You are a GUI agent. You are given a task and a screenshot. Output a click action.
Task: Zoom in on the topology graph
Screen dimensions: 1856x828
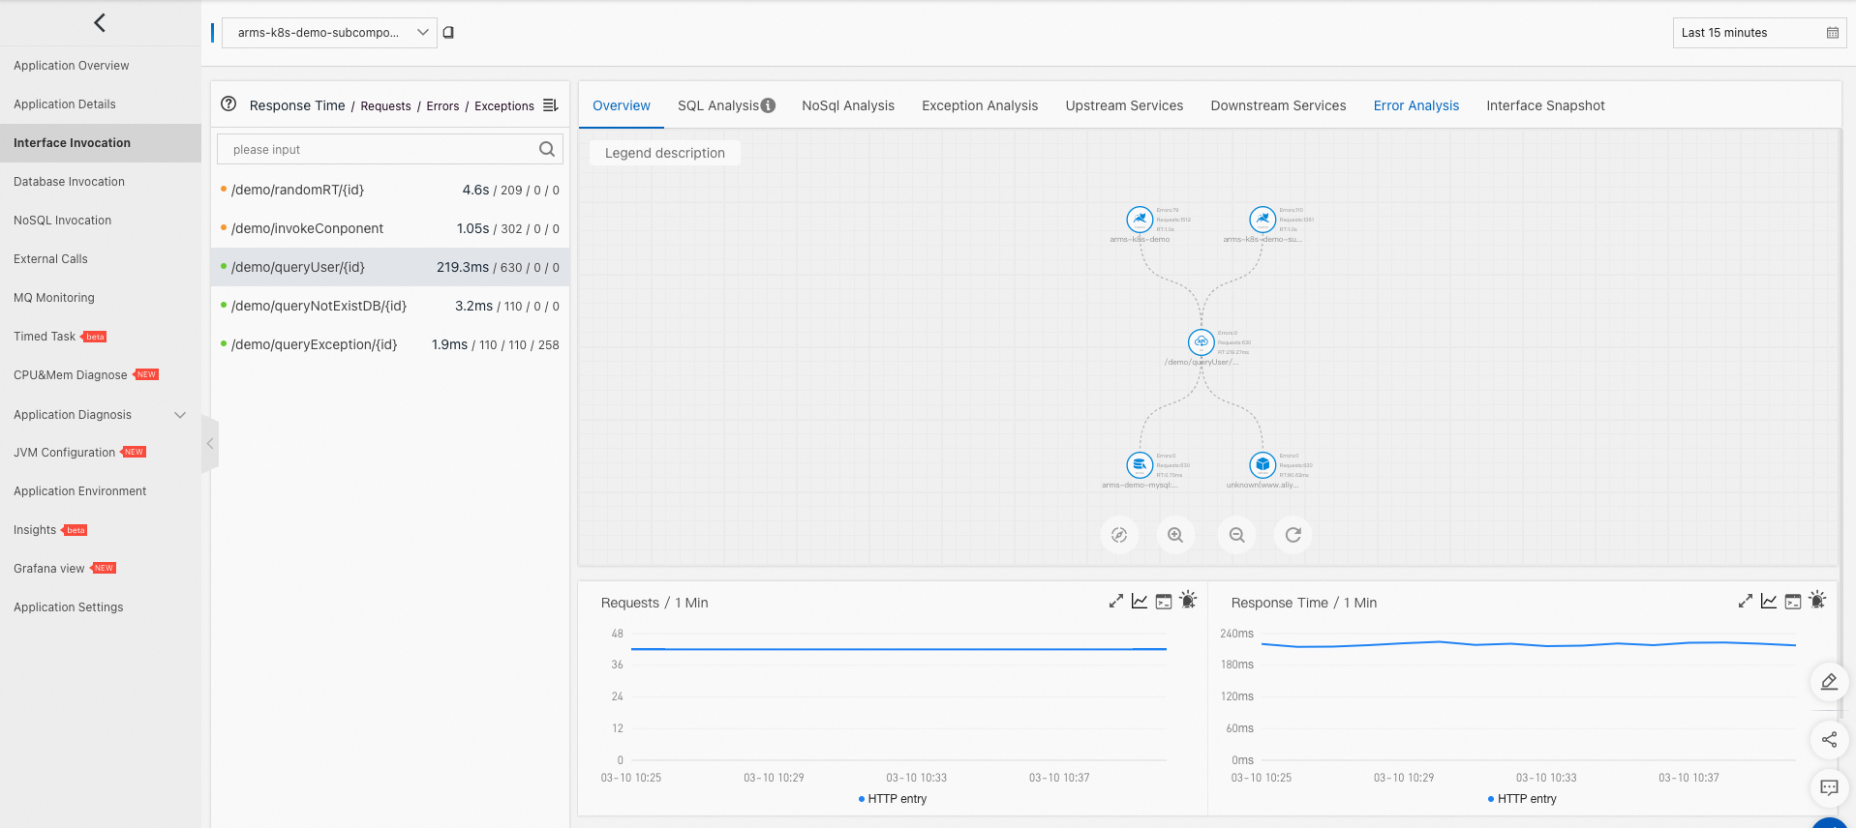pyautogui.click(x=1175, y=535)
